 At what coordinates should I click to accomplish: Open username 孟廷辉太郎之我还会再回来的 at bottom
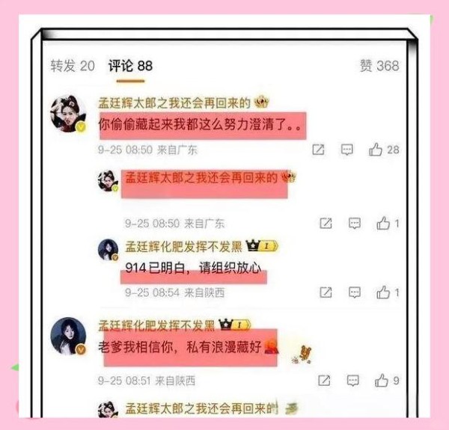pos(201,408)
